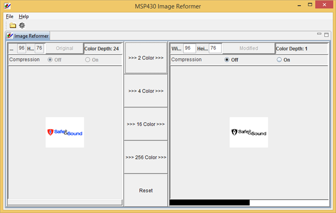Click the 'Color Depth: 24' label
The width and height of the screenshot is (336, 213).
click(101, 48)
